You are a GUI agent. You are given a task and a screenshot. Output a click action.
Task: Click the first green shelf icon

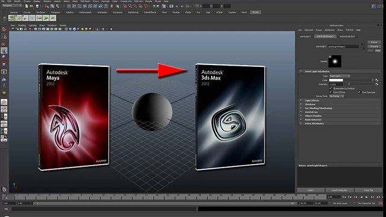[x=11, y=17]
